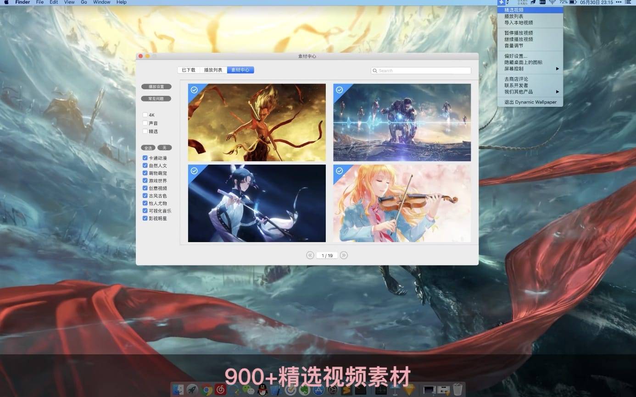This screenshot has width=636, height=397.
Task: Open QQ penguin icon in Dock
Action: tap(262, 390)
